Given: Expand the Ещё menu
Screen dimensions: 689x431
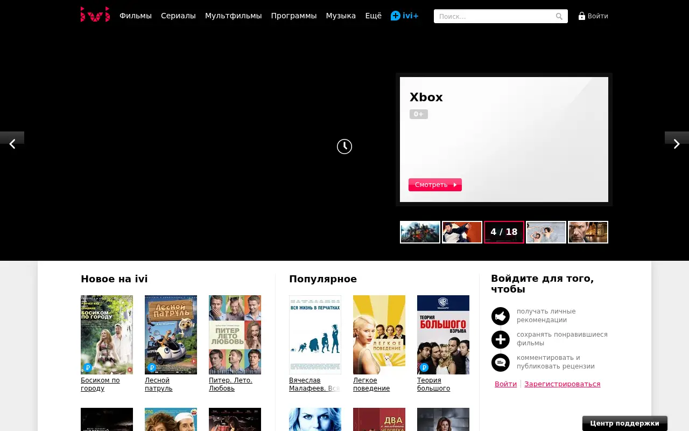Looking at the screenshot, I should (x=373, y=16).
